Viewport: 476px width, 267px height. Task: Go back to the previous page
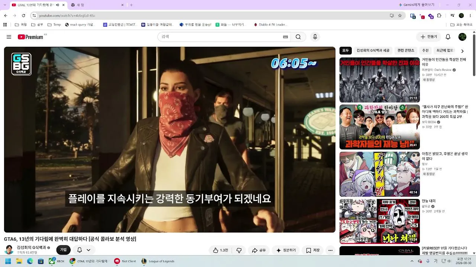[6, 16]
